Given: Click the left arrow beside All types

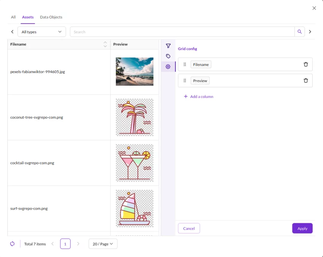Looking at the screenshot, I should pos(12,32).
